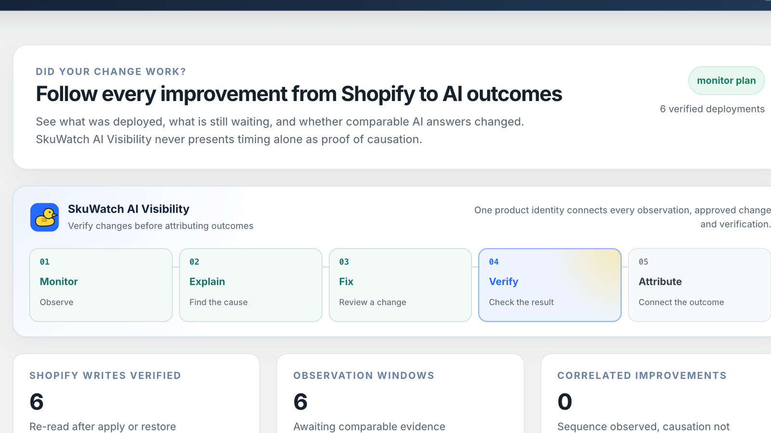Click the SkuWatch duck logo icon

coord(44,217)
